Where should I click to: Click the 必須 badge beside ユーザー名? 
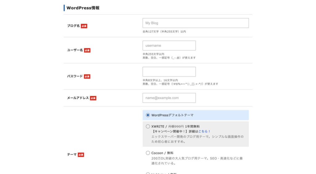(87, 50)
